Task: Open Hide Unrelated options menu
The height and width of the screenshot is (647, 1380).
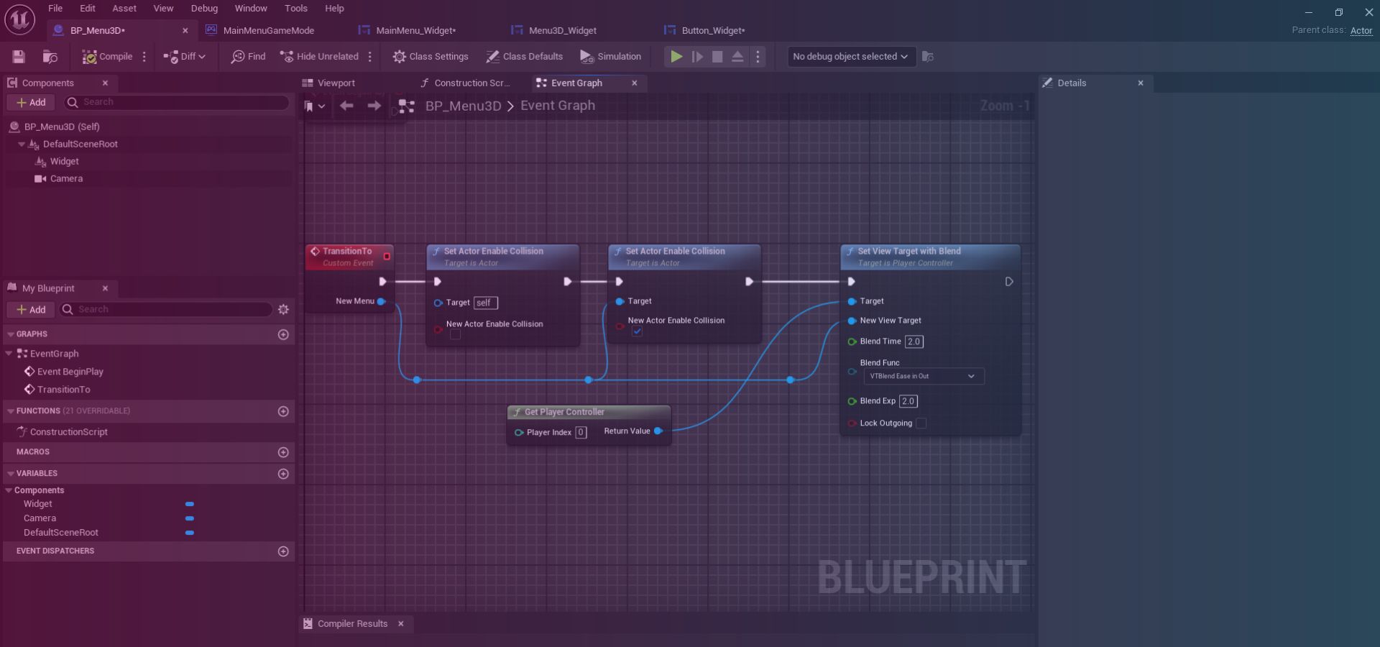Action: click(x=370, y=57)
